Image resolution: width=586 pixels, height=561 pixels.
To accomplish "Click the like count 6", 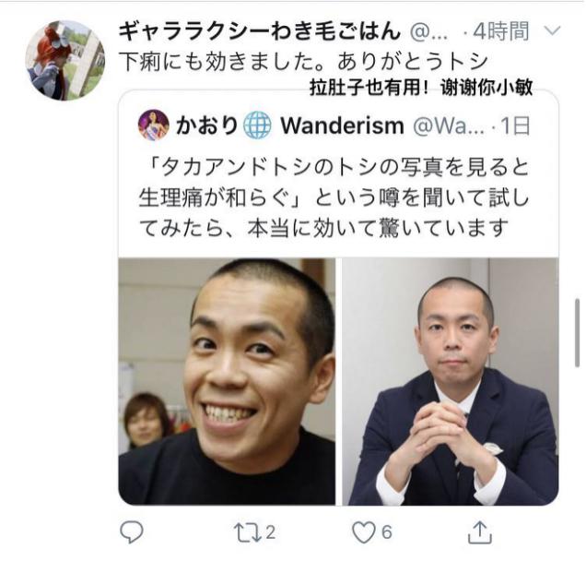I will click(387, 532).
